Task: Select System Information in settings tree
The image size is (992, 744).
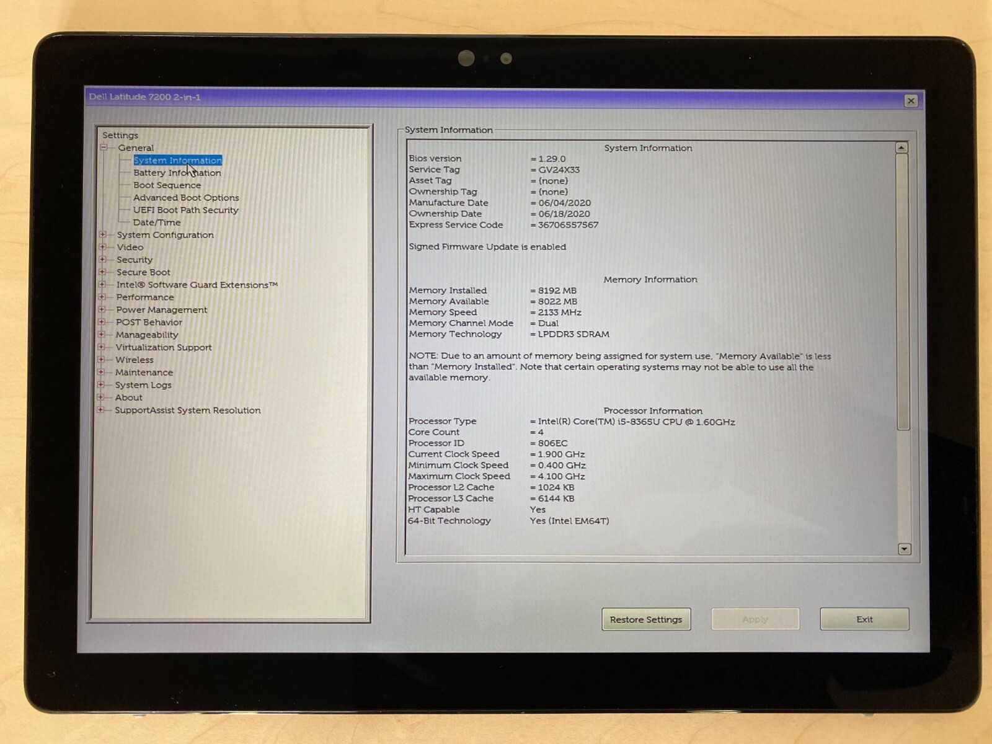Action: (x=177, y=160)
